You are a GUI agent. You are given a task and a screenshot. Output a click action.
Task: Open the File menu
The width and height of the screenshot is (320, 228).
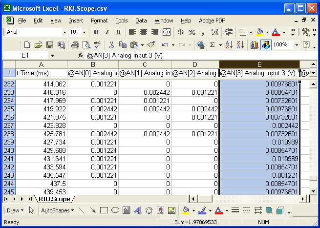[22, 21]
